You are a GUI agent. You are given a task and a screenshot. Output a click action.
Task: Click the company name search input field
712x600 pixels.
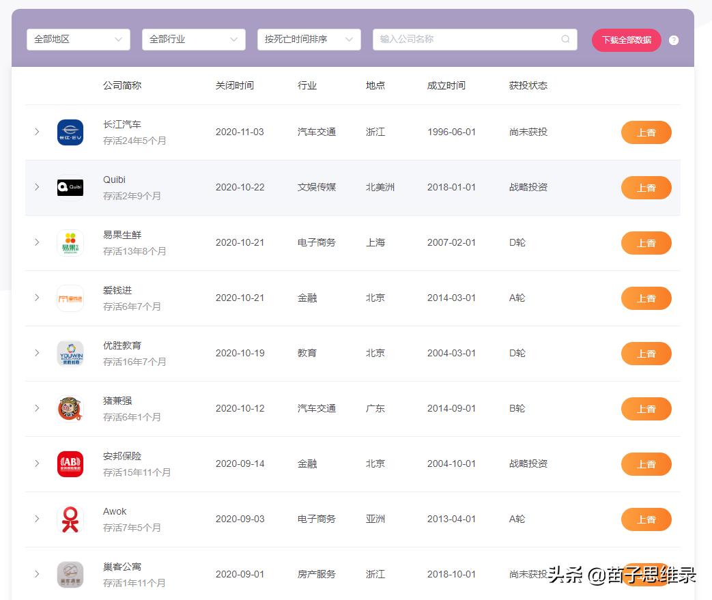tap(471, 40)
